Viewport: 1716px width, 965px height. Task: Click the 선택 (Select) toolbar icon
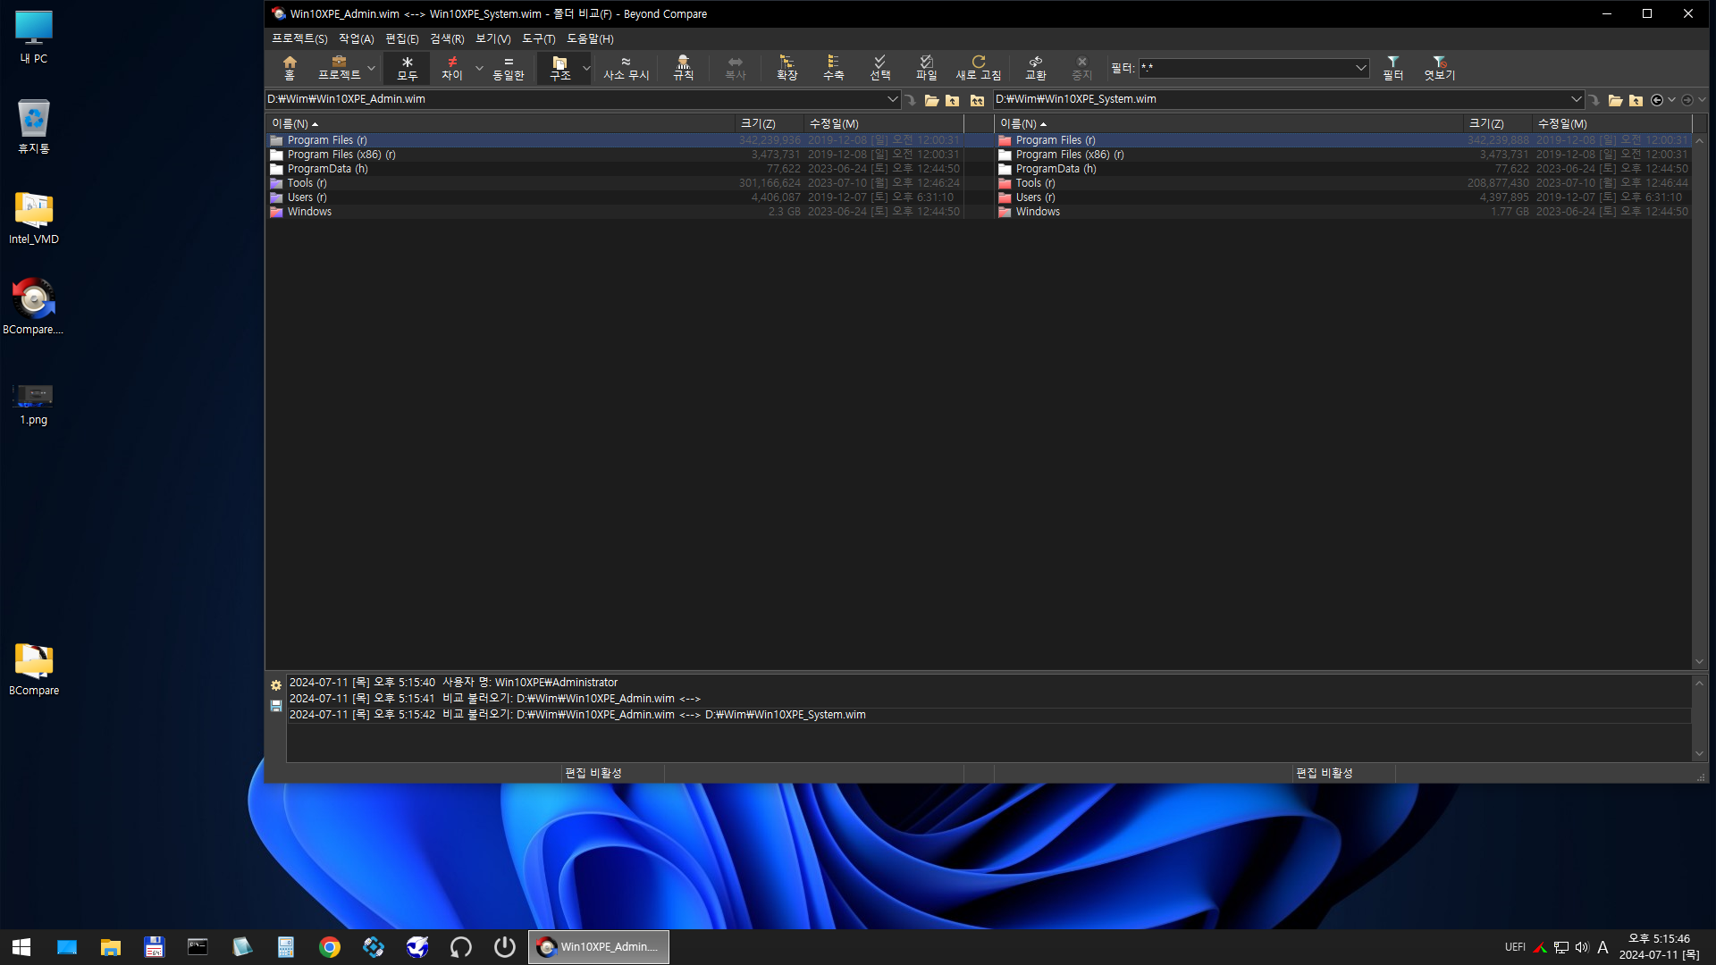[879, 68]
